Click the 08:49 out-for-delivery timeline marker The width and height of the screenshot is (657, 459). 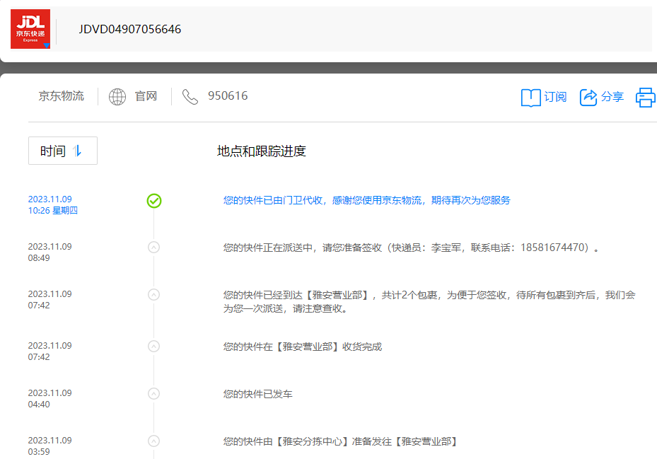tap(153, 248)
